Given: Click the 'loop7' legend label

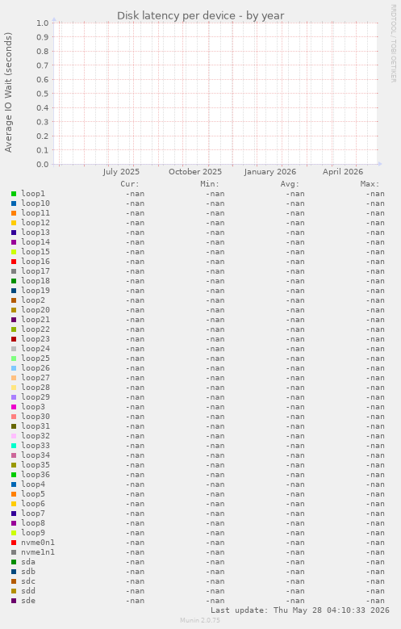Looking at the screenshot, I should (33, 514).
